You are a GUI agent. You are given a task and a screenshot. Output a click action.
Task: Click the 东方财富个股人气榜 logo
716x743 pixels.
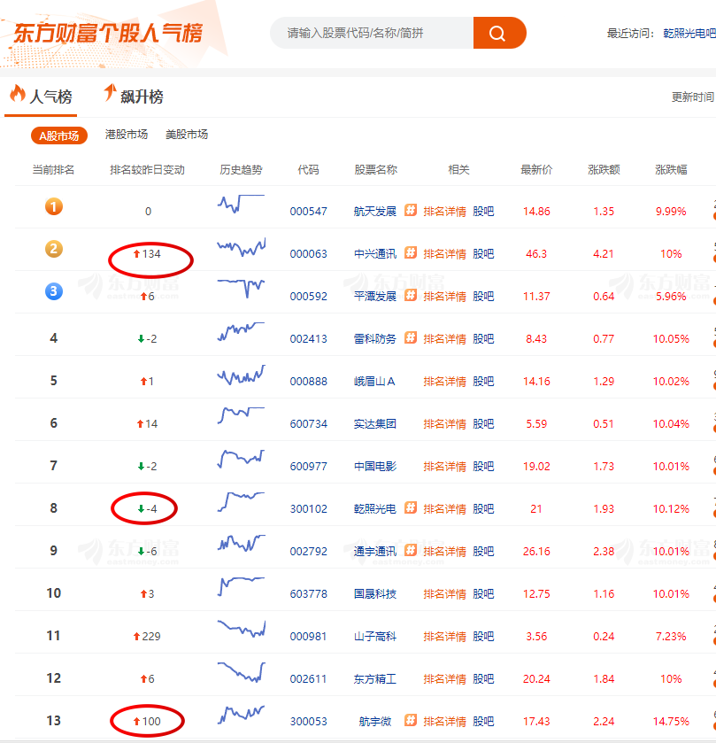coord(109,33)
